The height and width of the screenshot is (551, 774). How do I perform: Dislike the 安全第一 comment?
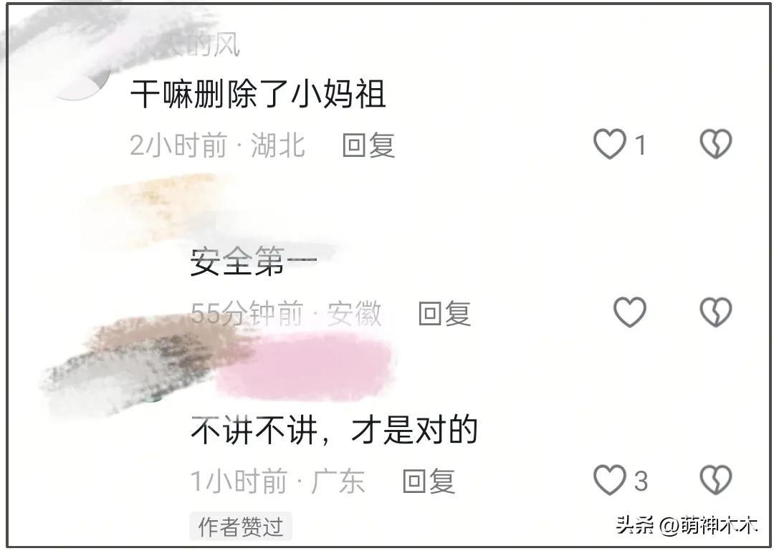[x=716, y=312]
